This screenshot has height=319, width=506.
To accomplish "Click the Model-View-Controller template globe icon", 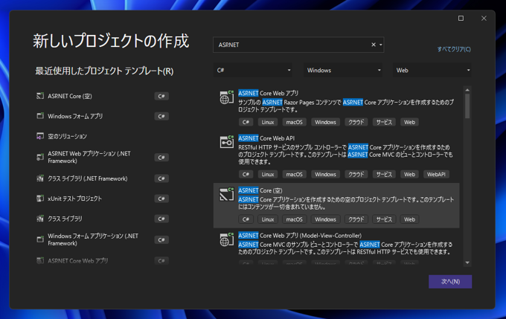I will tap(226, 239).
